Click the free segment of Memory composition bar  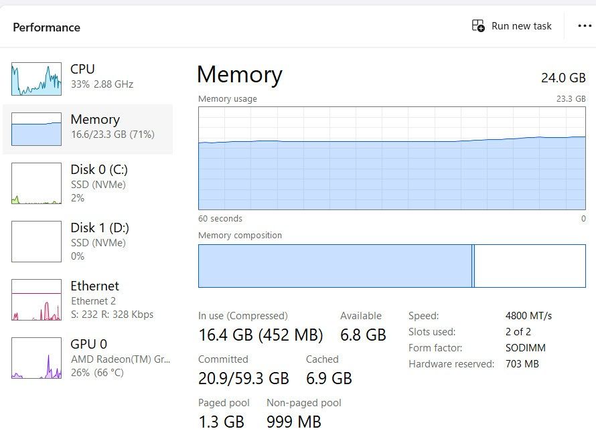point(530,266)
